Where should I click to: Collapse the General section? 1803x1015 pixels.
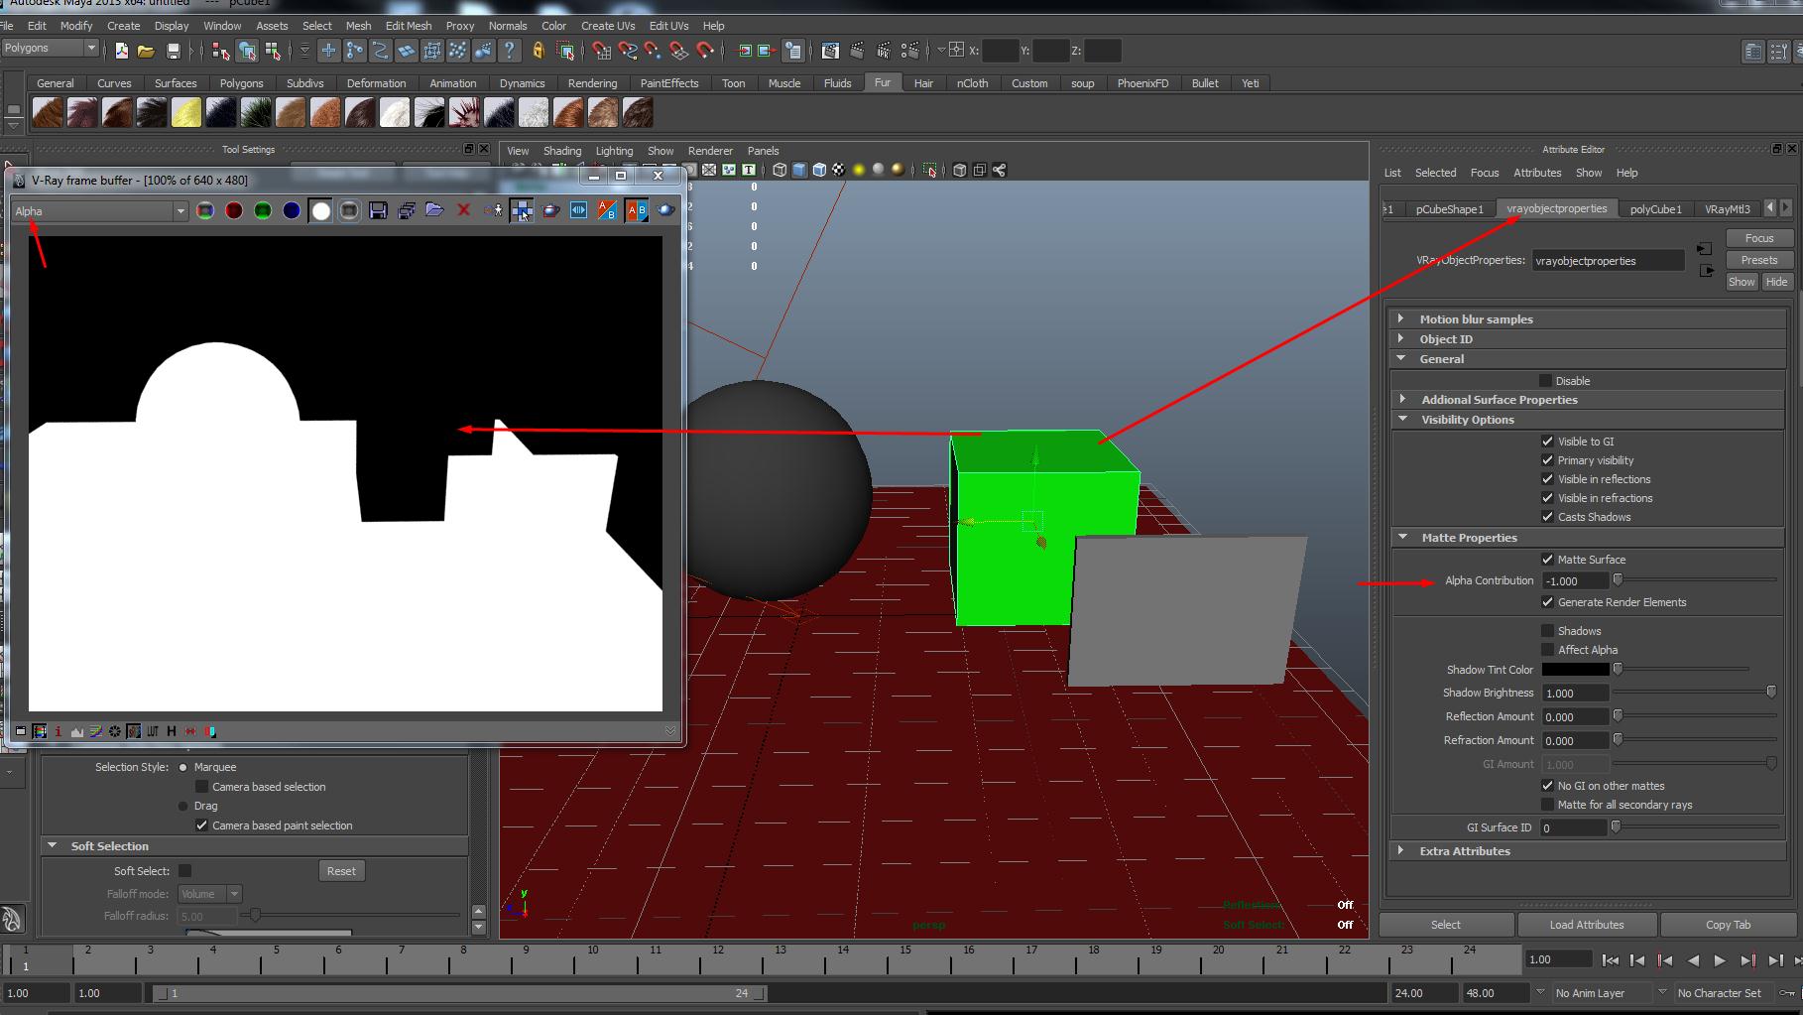1400,358
